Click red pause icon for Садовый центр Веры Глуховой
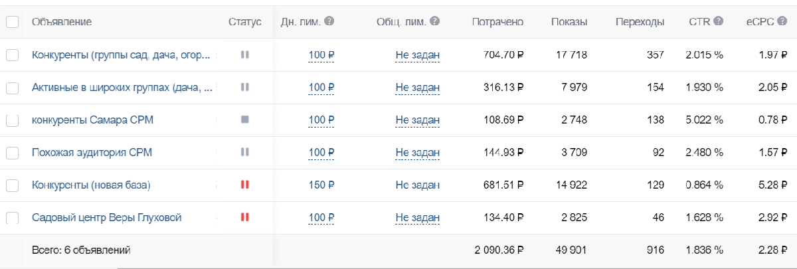 (244, 217)
